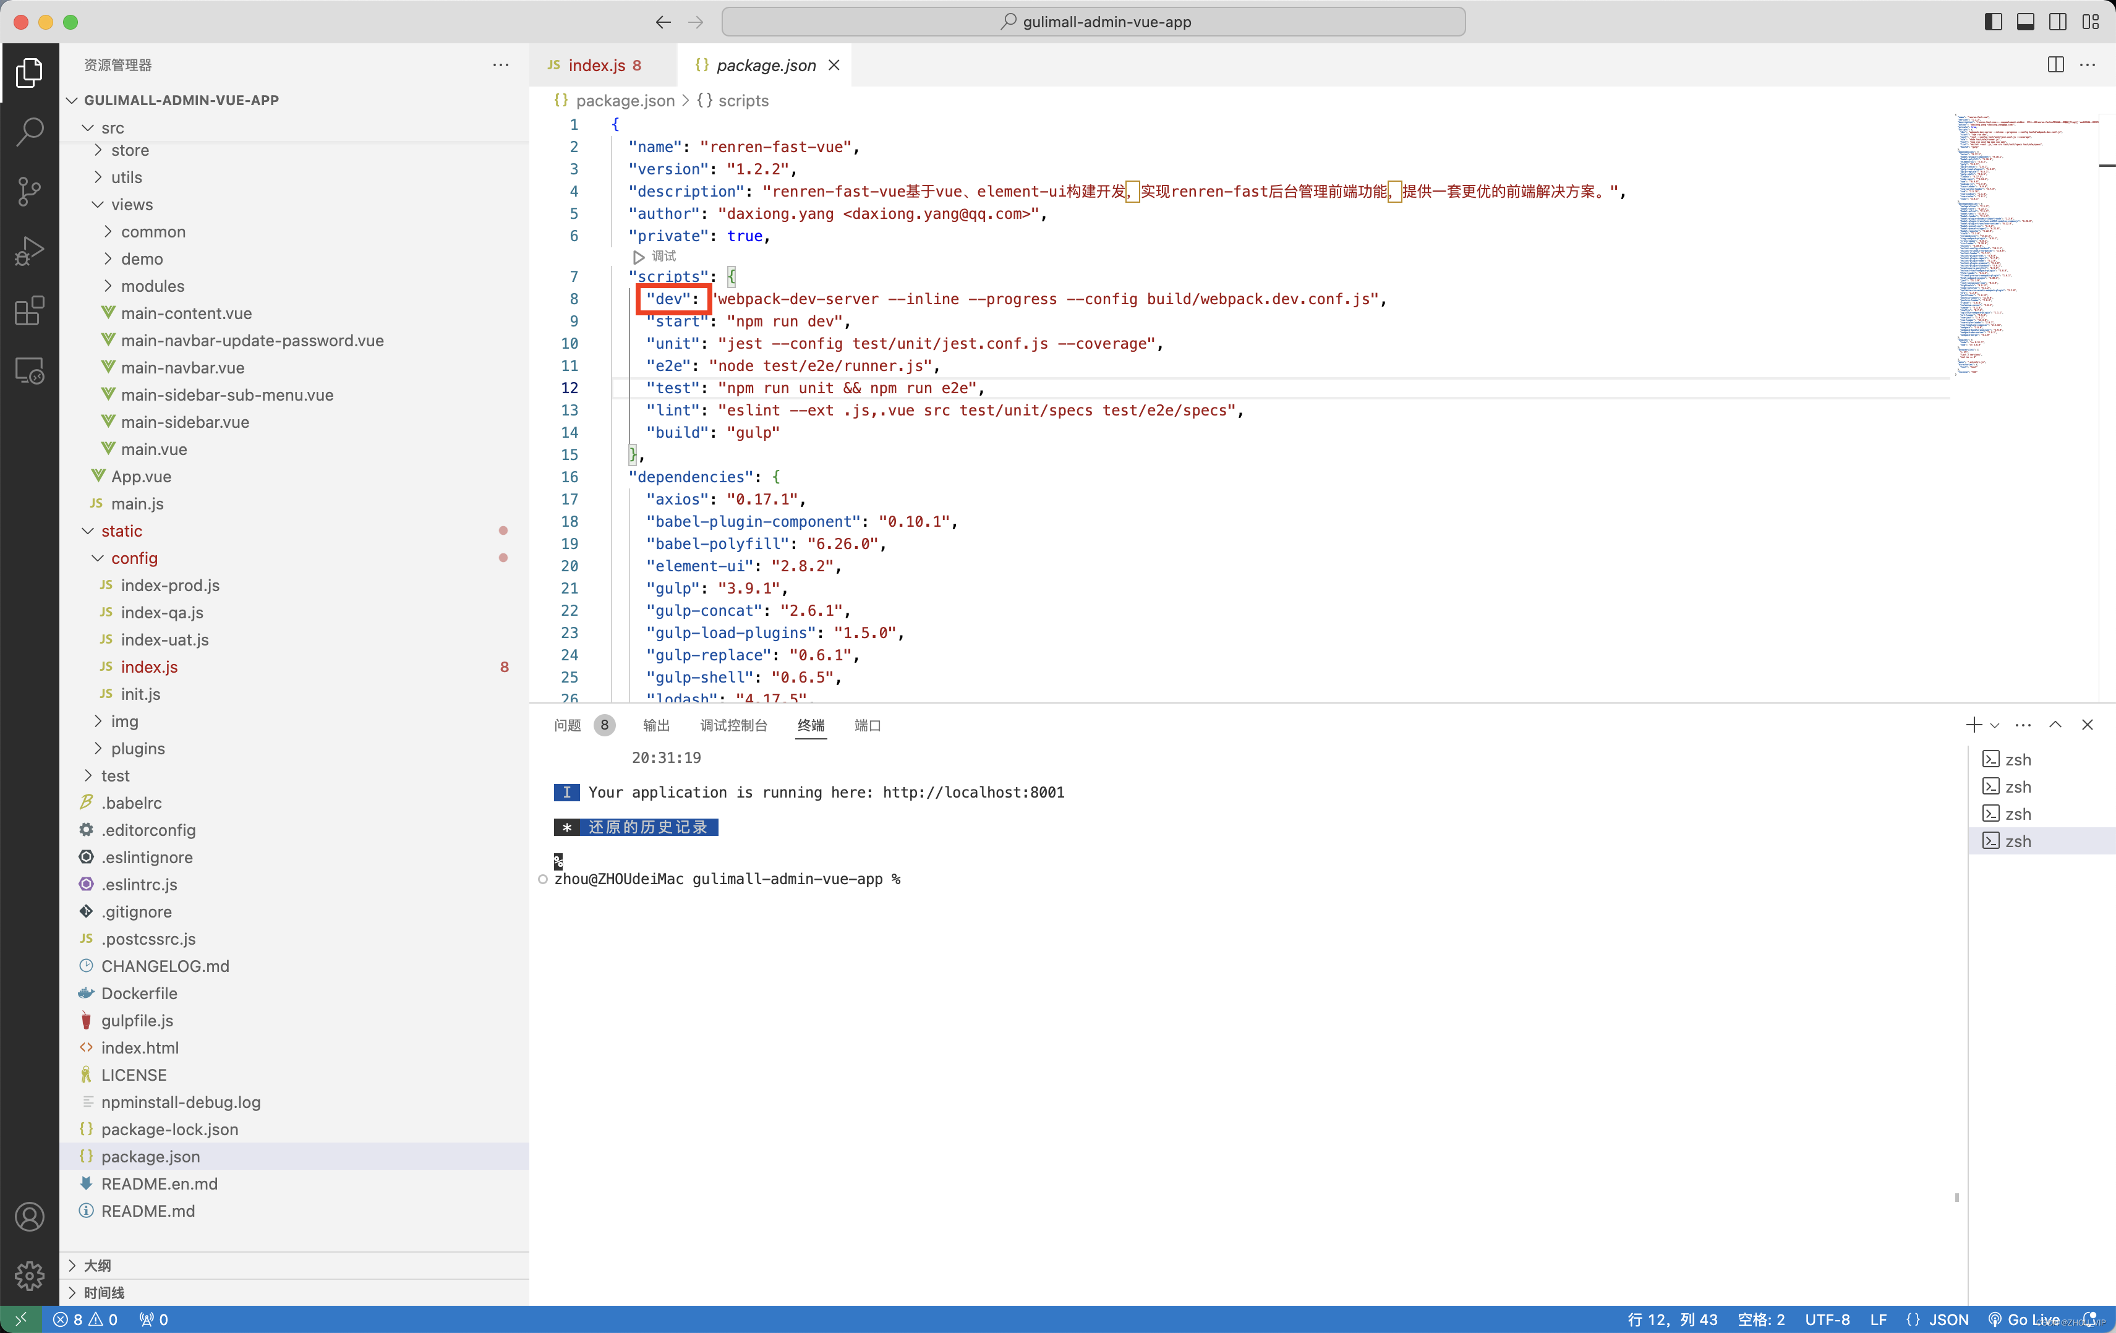Open the customize layout icon
2116x1333 pixels.
pos(2089,22)
